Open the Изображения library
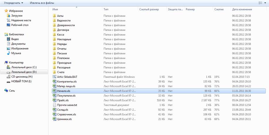Viewport: 269px width, 135px height. tap(20, 48)
